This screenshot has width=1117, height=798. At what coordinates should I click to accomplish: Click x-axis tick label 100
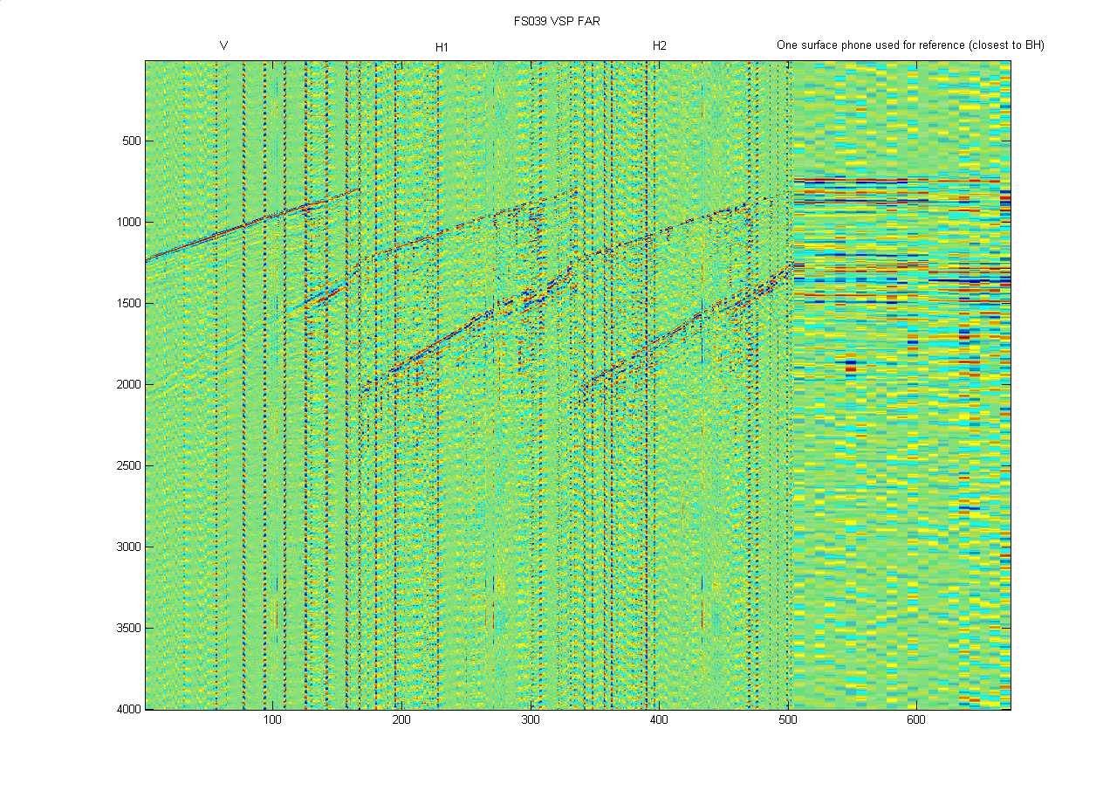click(272, 720)
